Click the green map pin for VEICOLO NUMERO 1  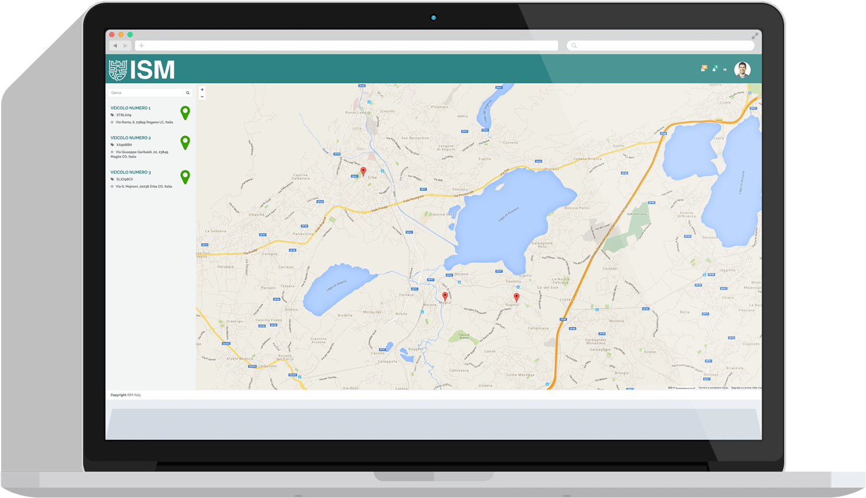(x=185, y=112)
